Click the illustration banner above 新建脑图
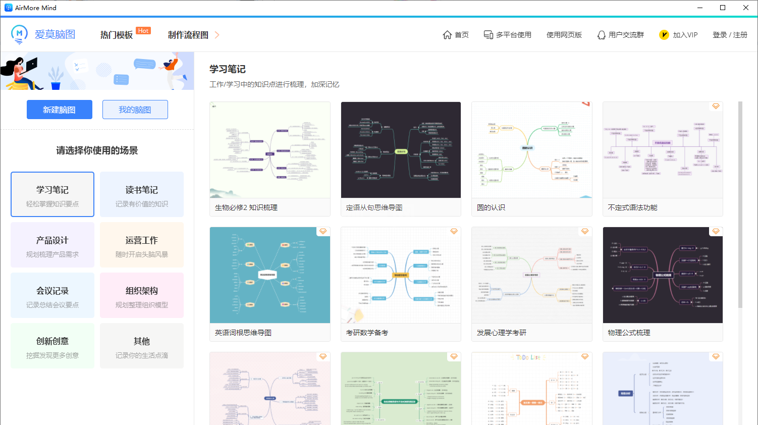Screen dimensions: 758x425 97,71
